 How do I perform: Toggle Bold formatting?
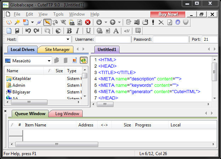69,31
